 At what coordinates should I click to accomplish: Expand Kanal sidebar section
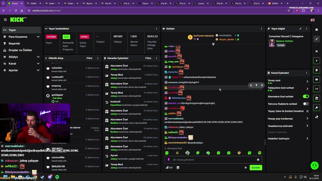pos(38,64)
